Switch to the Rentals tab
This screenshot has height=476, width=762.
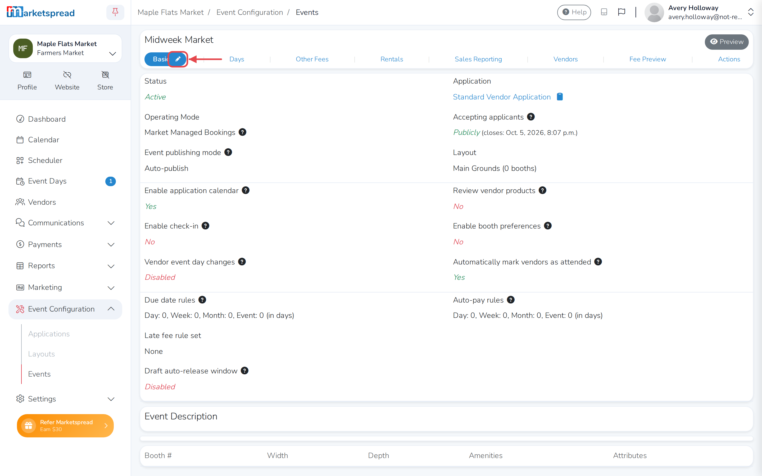pyautogui.click(x=392, y=59)
